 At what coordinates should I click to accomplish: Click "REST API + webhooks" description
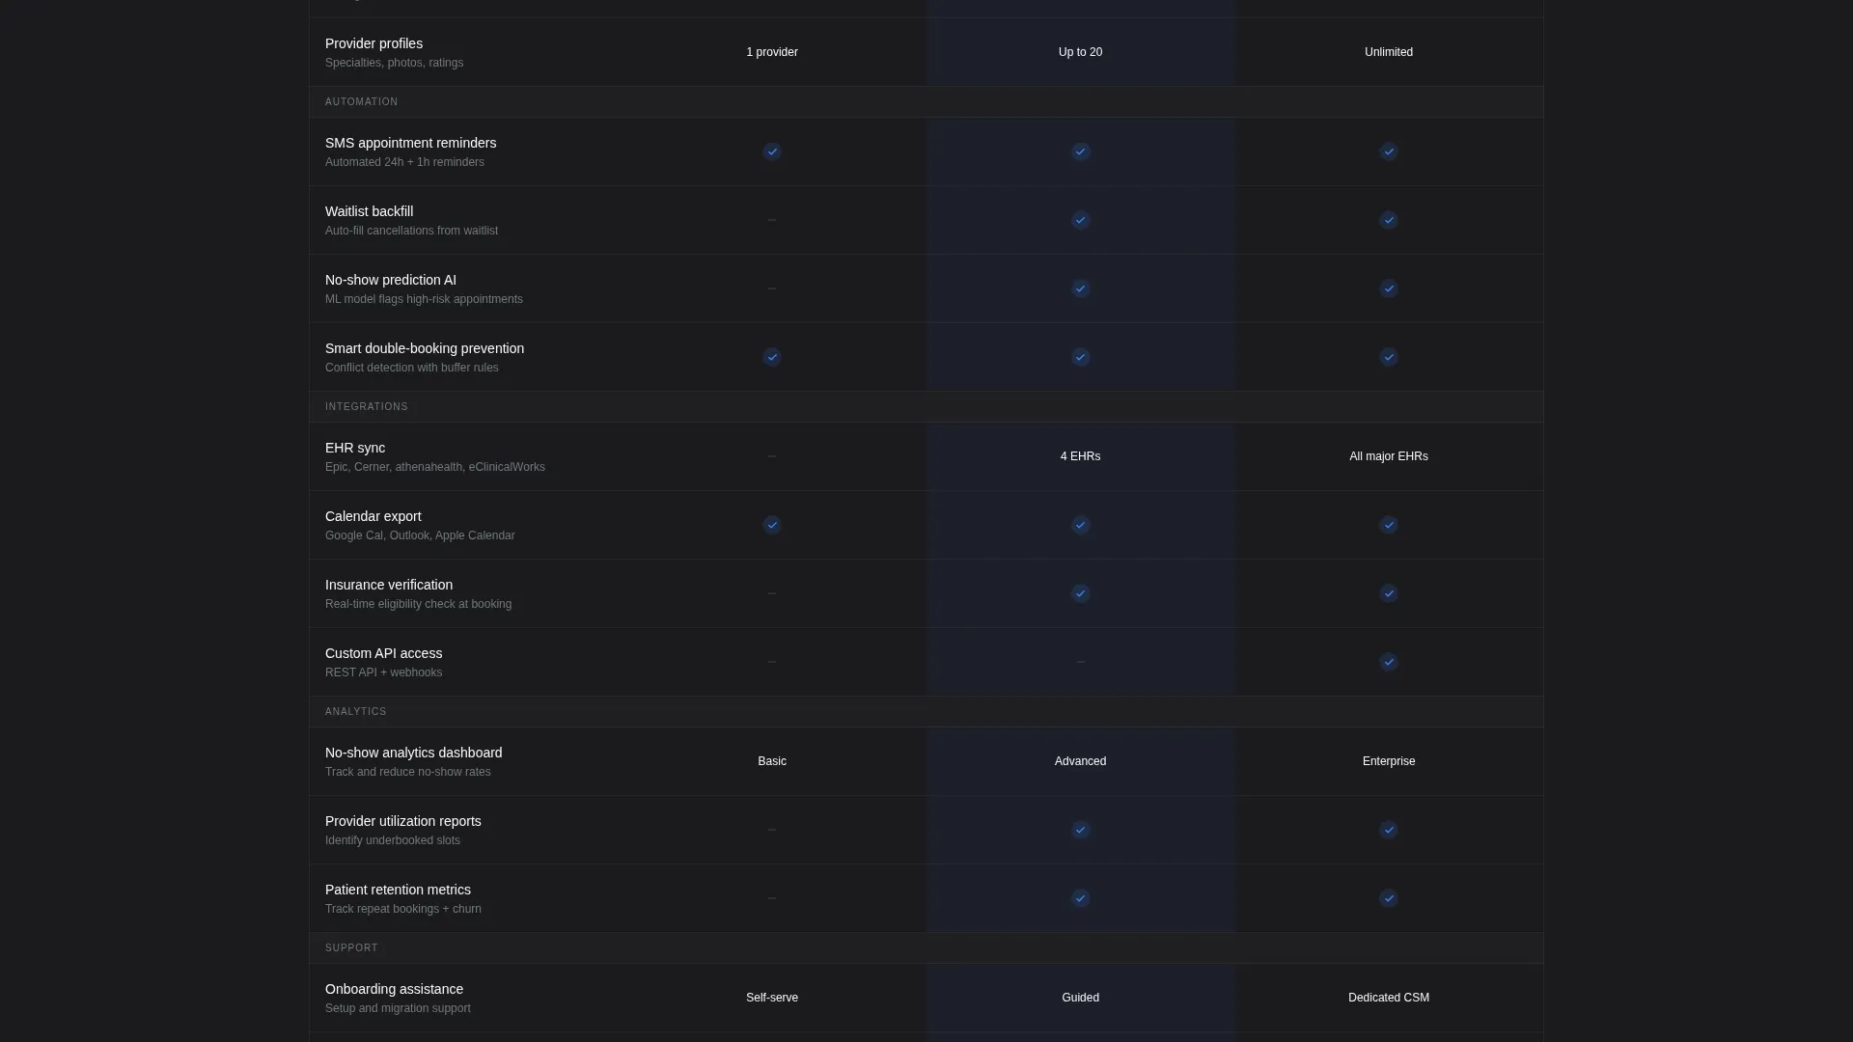(383, 672)
